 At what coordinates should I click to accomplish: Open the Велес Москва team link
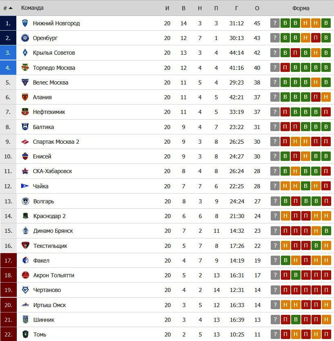50,82
